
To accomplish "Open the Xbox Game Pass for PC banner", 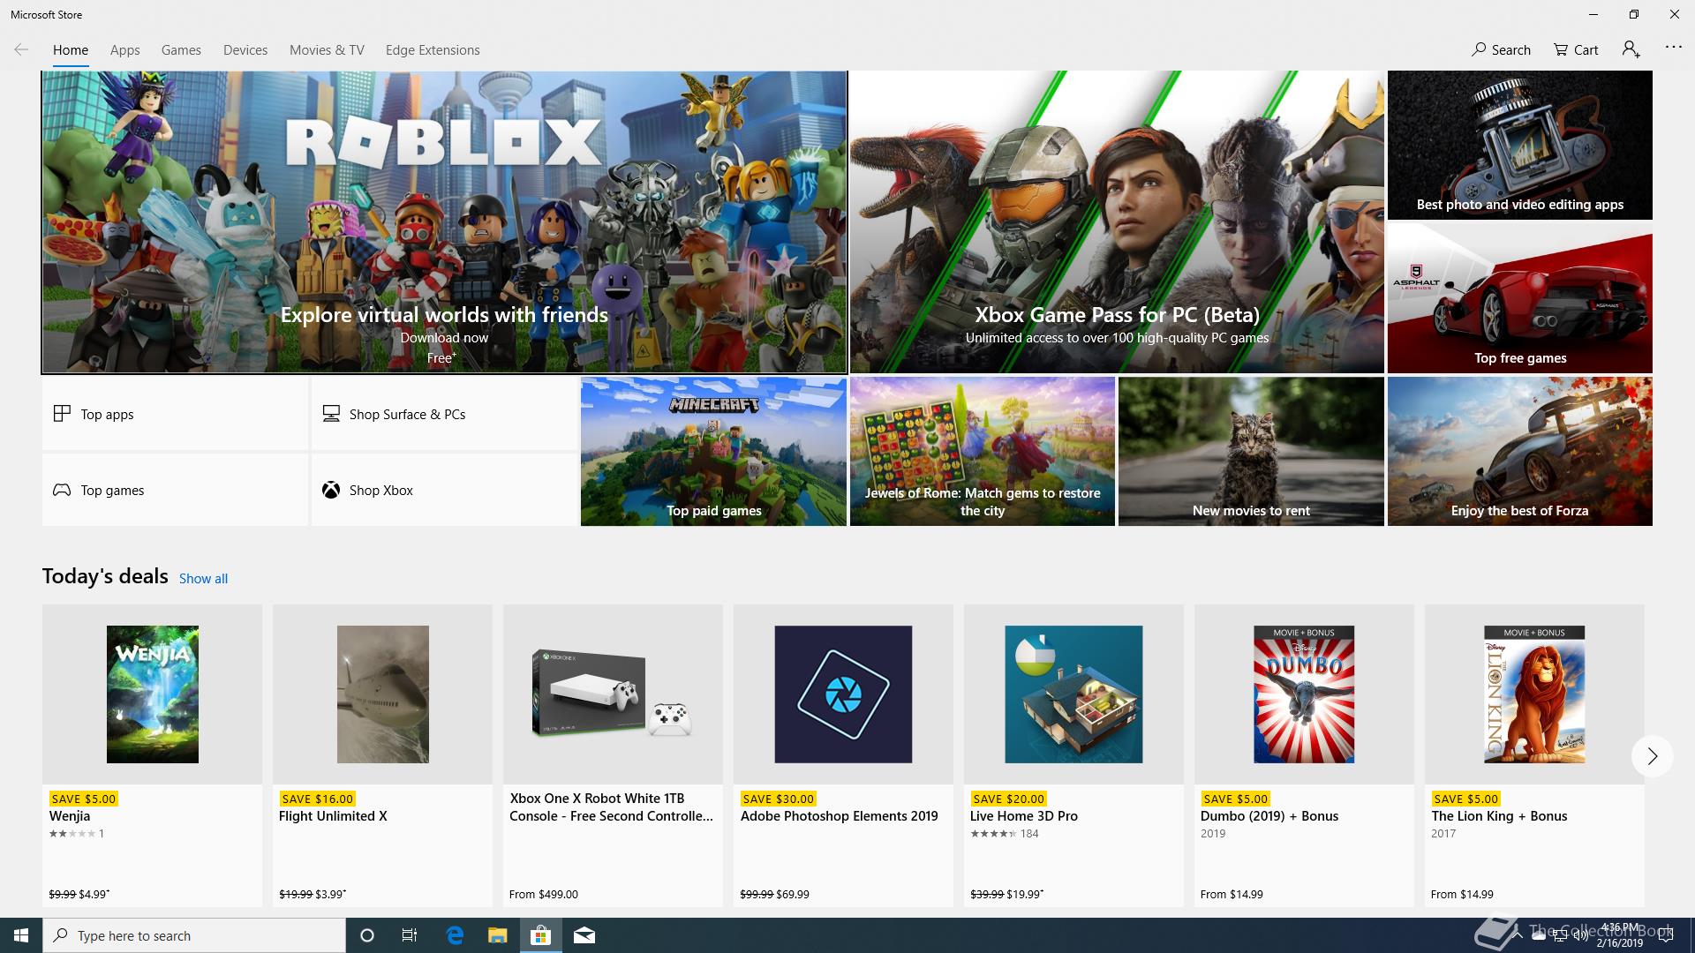I will coord(1117,222).
